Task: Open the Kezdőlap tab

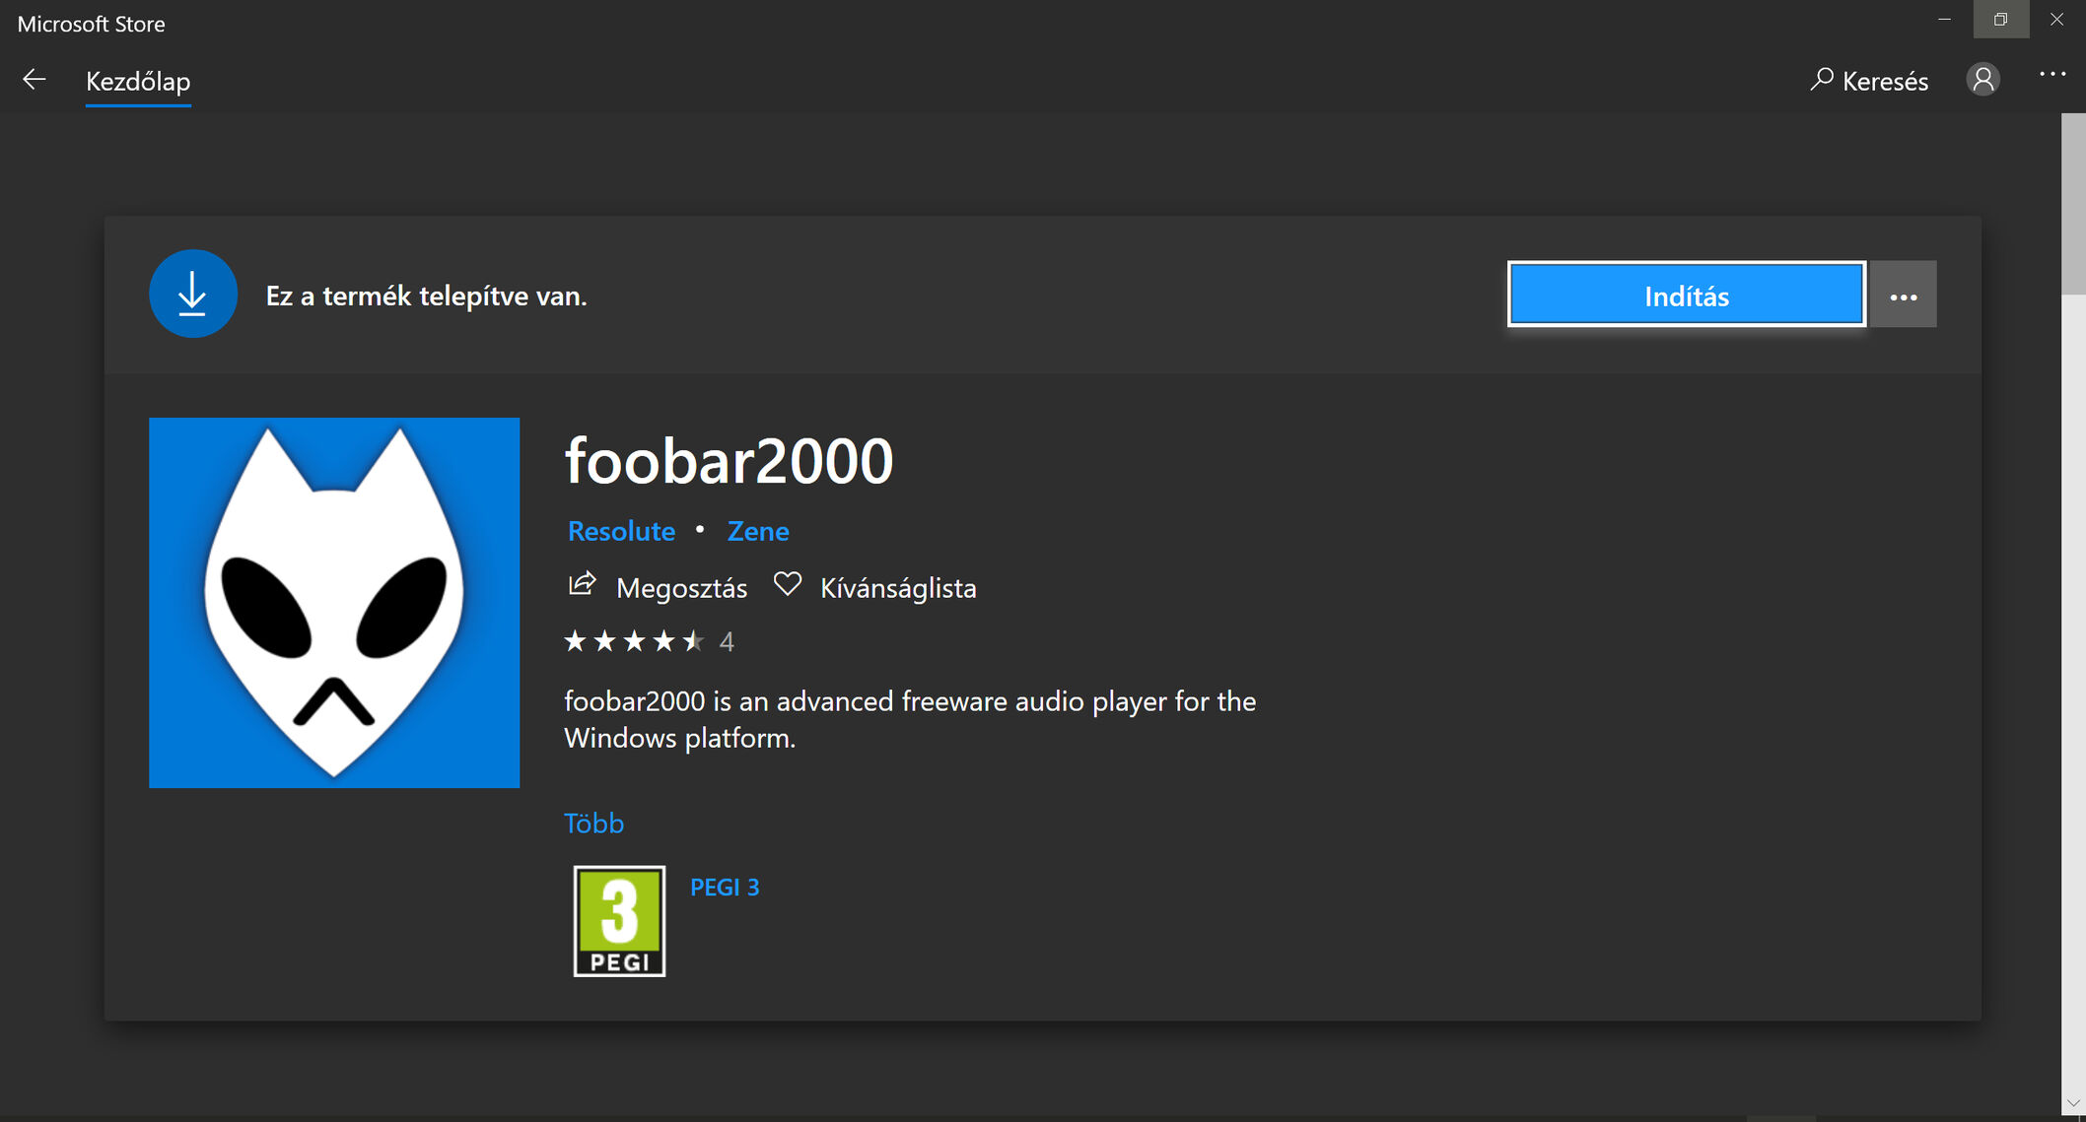Action: (138, 81)
